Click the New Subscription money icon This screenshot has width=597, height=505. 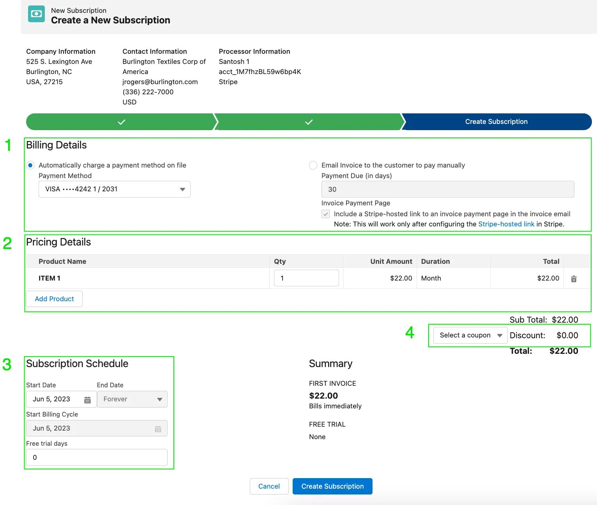36,14
